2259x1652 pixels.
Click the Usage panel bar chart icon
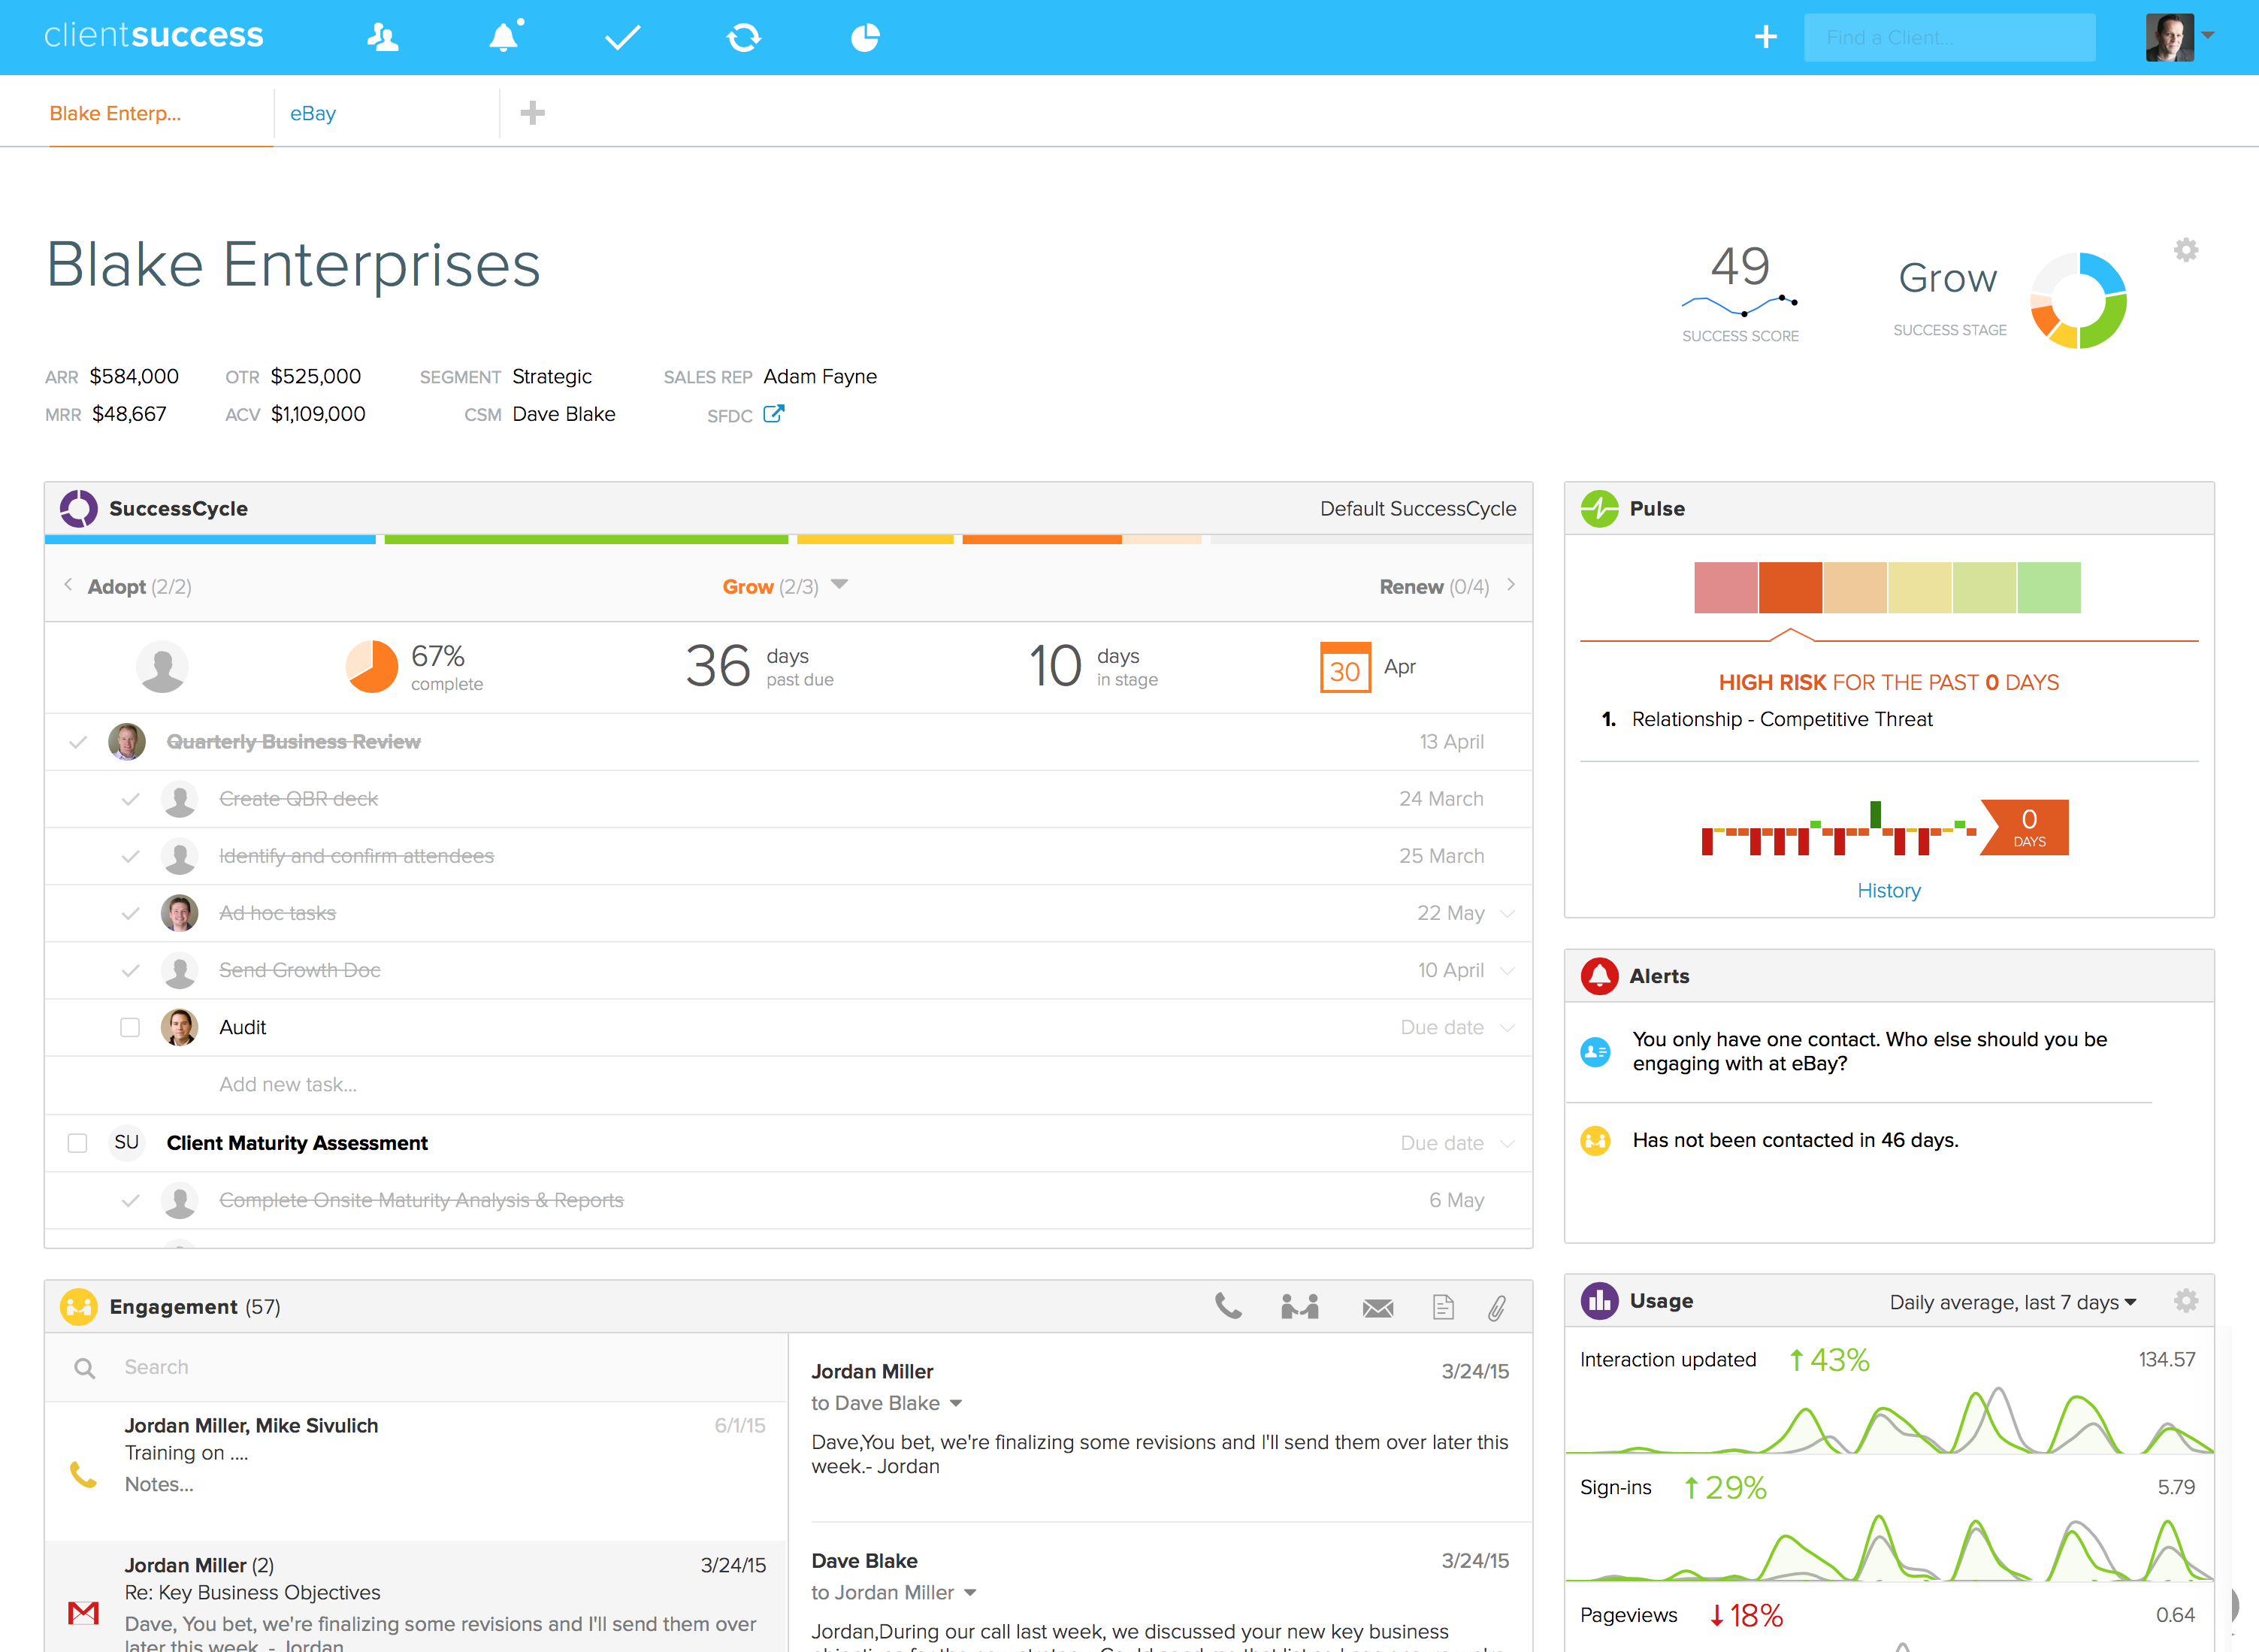point(1600,1301)
